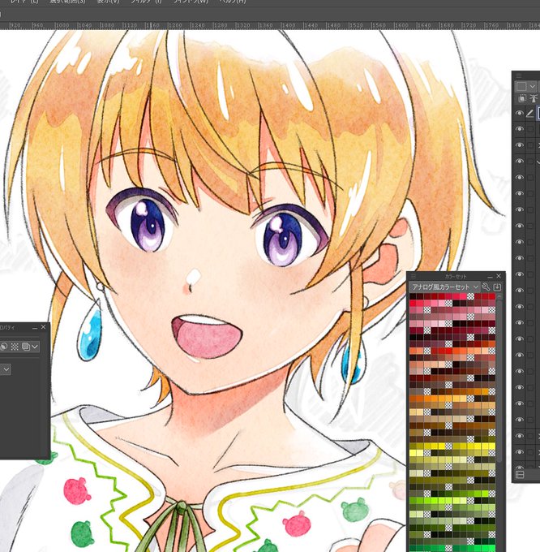Open the ヘルプ(H) menu

(233, 2)
